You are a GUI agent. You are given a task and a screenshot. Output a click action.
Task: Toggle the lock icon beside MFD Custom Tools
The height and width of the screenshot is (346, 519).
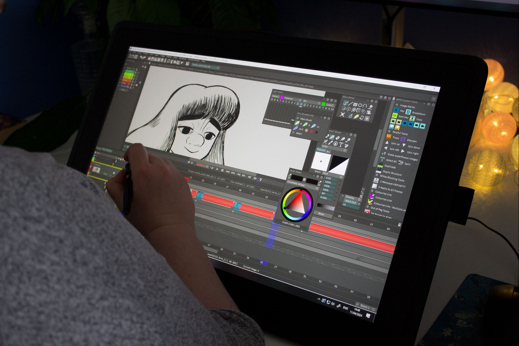pyautogui.click(x=394, y=99)
